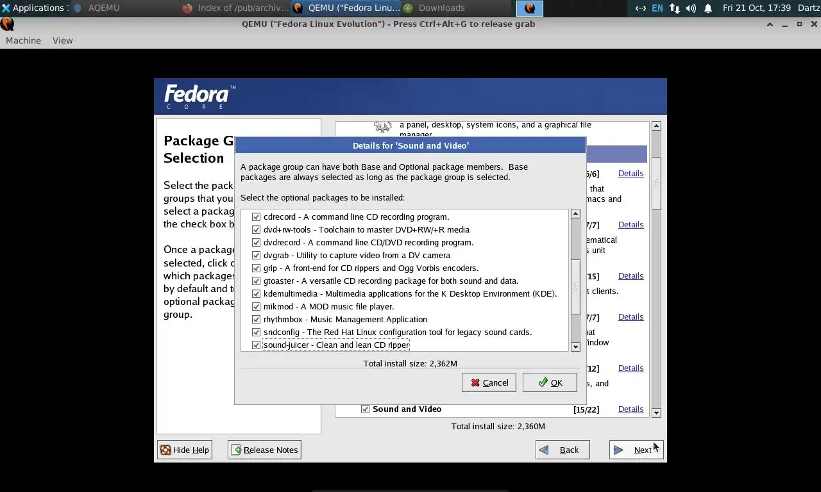Viewport: 821px width, 492px height.
Task: Click the Release Notes document icon
Action: (x=236, y=450)
